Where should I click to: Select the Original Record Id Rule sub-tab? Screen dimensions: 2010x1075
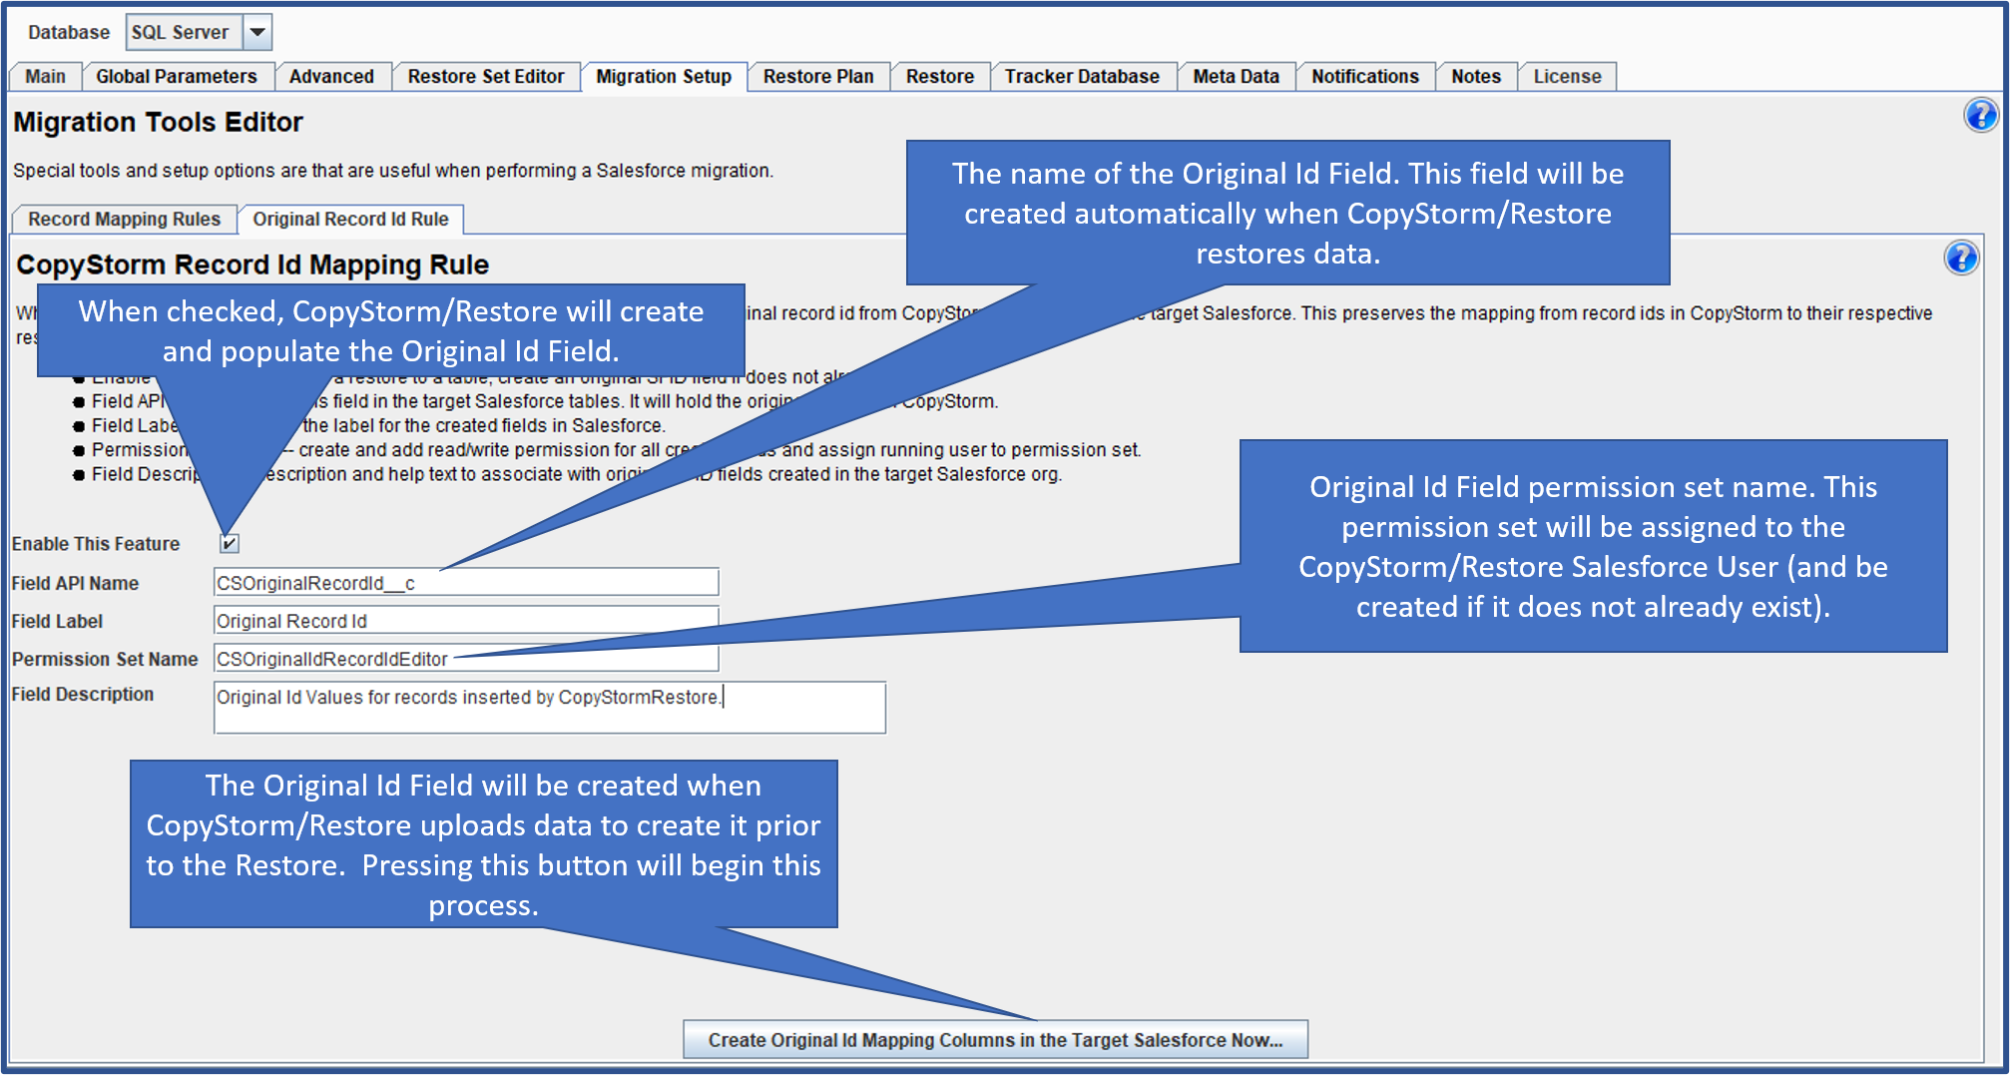coord(350,220)
